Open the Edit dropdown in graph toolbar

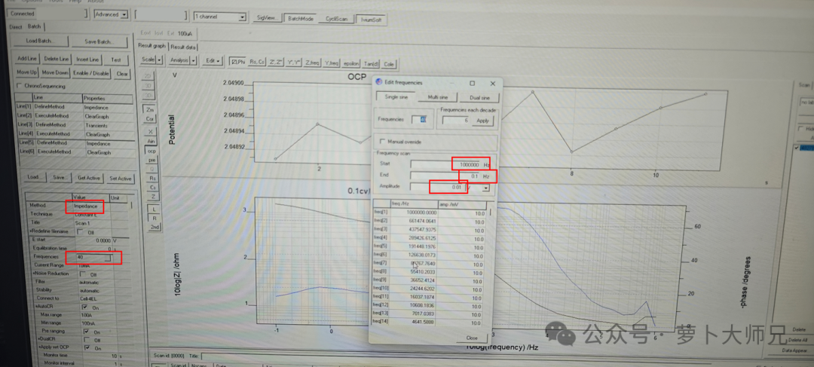click(213, 61)
